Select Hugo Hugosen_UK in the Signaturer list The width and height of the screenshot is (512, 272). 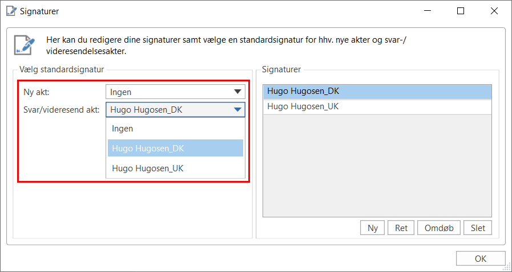377,106
